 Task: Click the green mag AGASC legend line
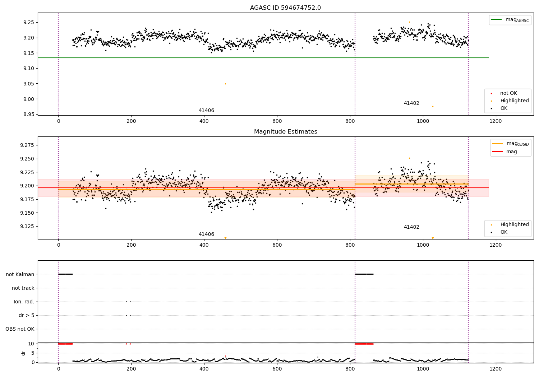497,20
